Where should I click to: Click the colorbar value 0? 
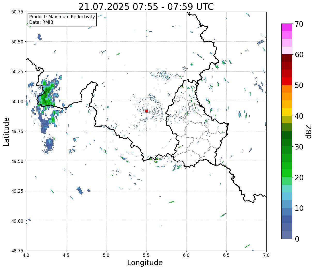(x=297, y=239)
